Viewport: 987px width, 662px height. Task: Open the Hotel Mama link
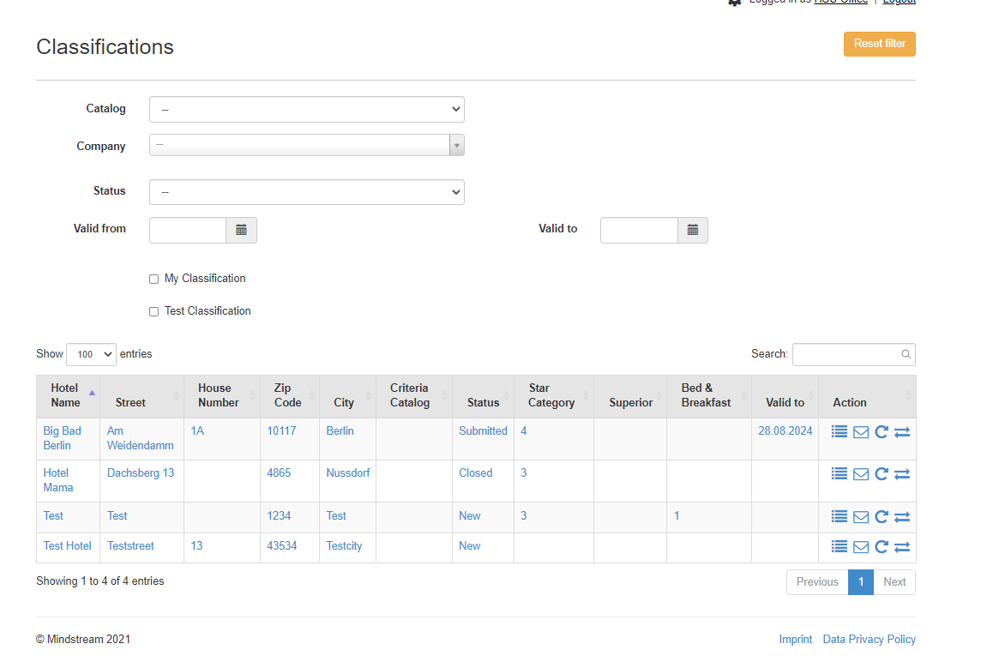[x=57, y=480]
